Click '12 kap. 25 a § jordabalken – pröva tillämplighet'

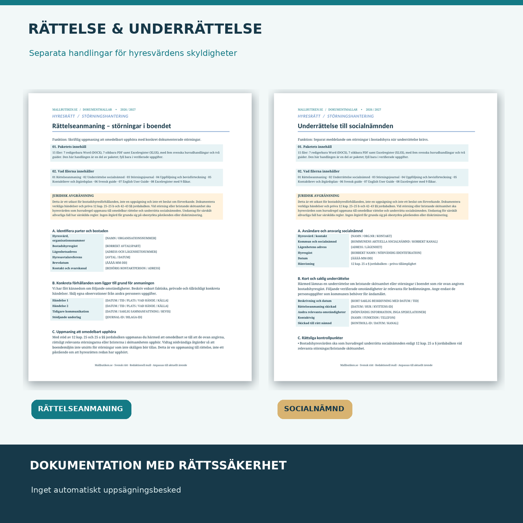(384, 264)
